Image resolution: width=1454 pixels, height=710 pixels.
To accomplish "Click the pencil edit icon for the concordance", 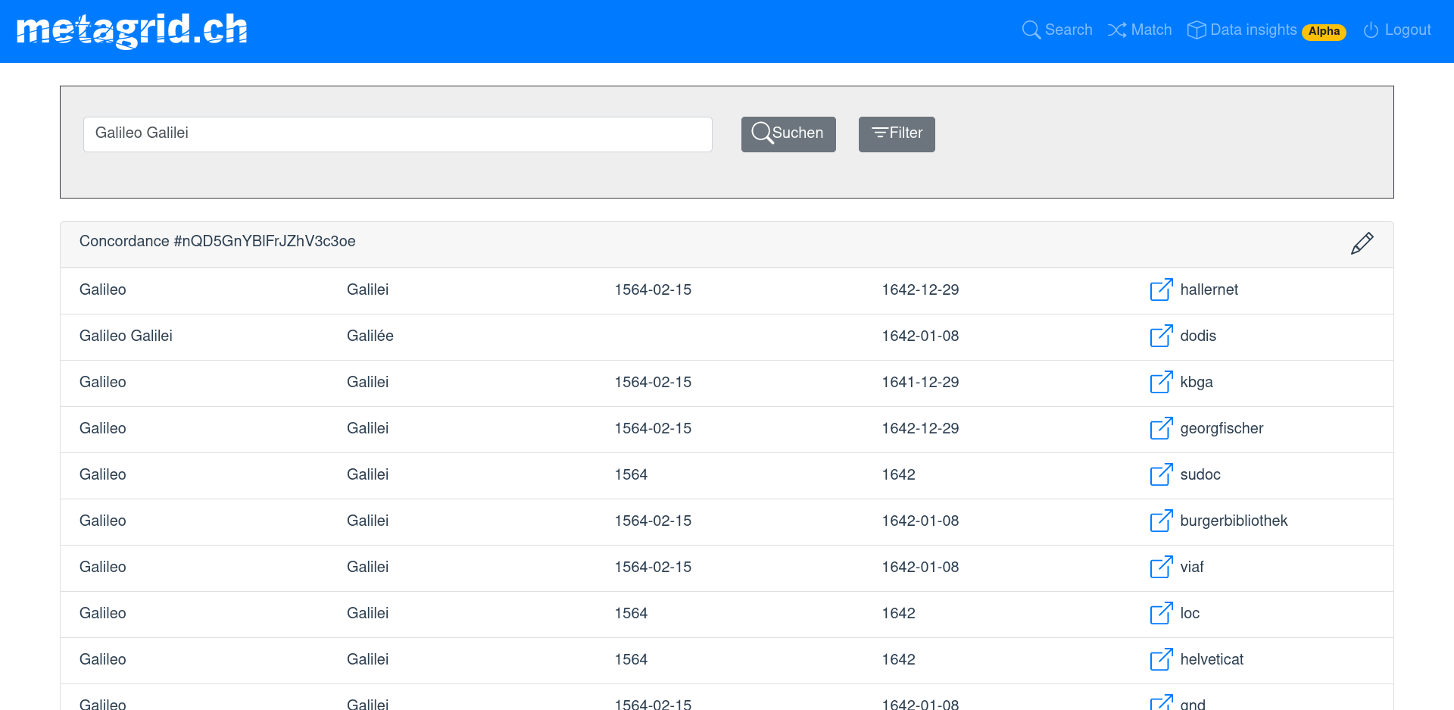I will [x=1362, y=243].
